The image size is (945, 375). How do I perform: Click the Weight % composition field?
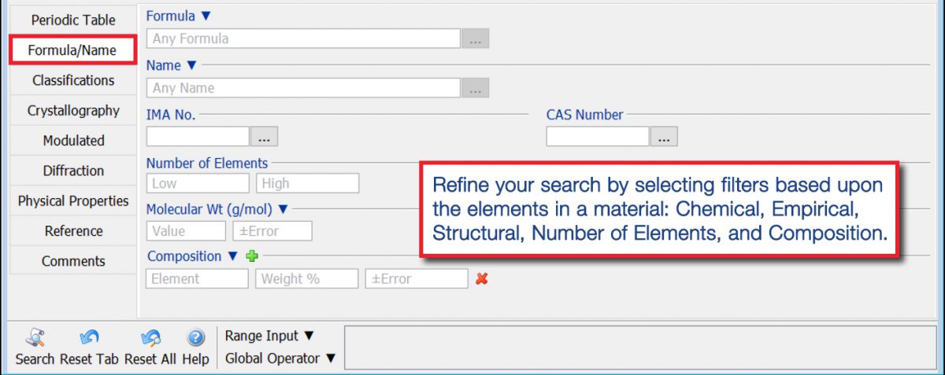307,278
